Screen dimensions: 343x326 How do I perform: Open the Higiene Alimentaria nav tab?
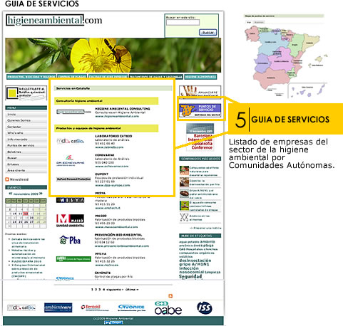(200, 77)
